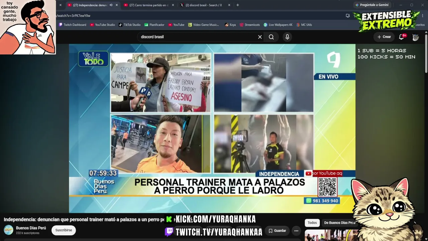The width and height of the screenshot is (428, 241).
Task: Open the MC Utils bookmark
Action: (304, 25)
